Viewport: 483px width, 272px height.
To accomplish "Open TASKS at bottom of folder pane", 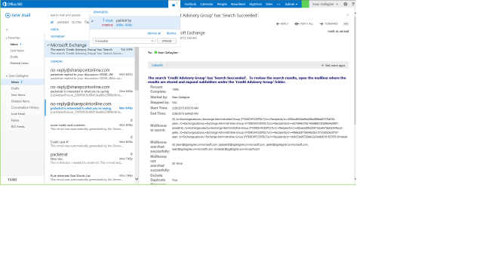I will [x=12, y=180].
